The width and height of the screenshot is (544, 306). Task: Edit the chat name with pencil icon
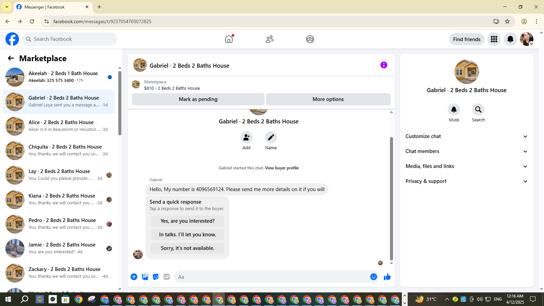[x=271, y=137]
